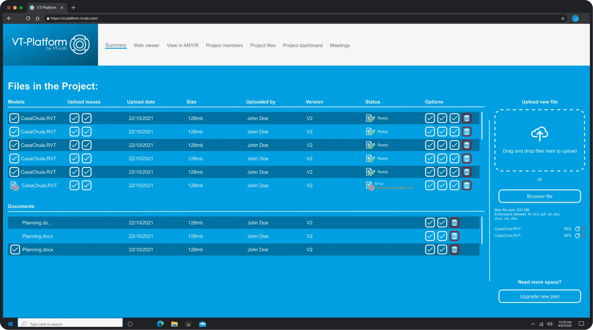Click the Error status icon
This screenshot has height=330, width=593.
pyautogui.click(x=370, y=186)
